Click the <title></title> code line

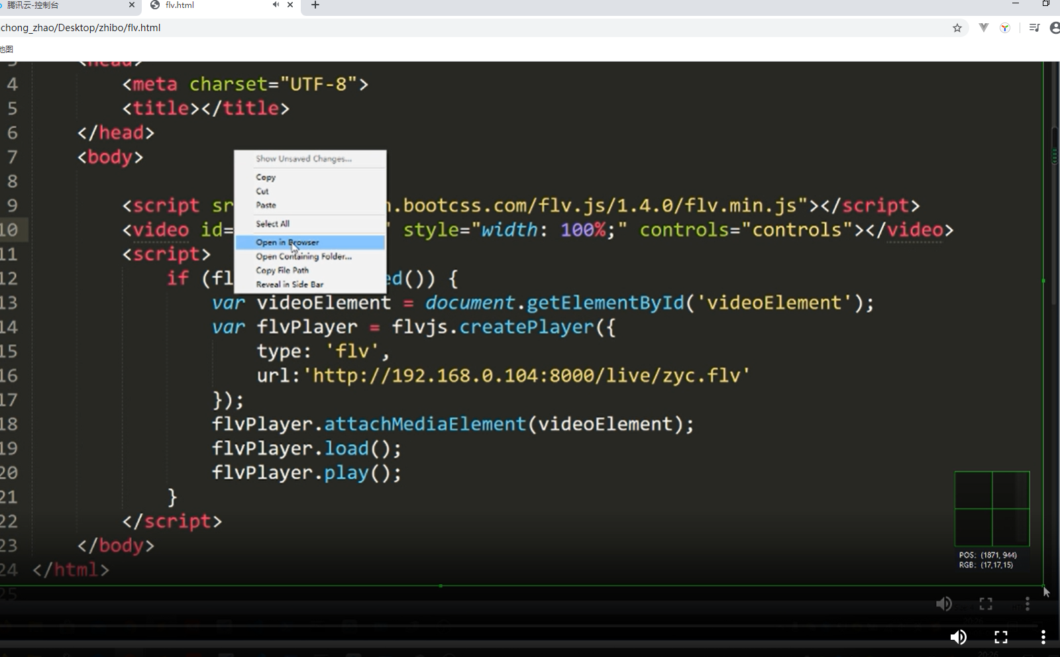coord(206,108)
